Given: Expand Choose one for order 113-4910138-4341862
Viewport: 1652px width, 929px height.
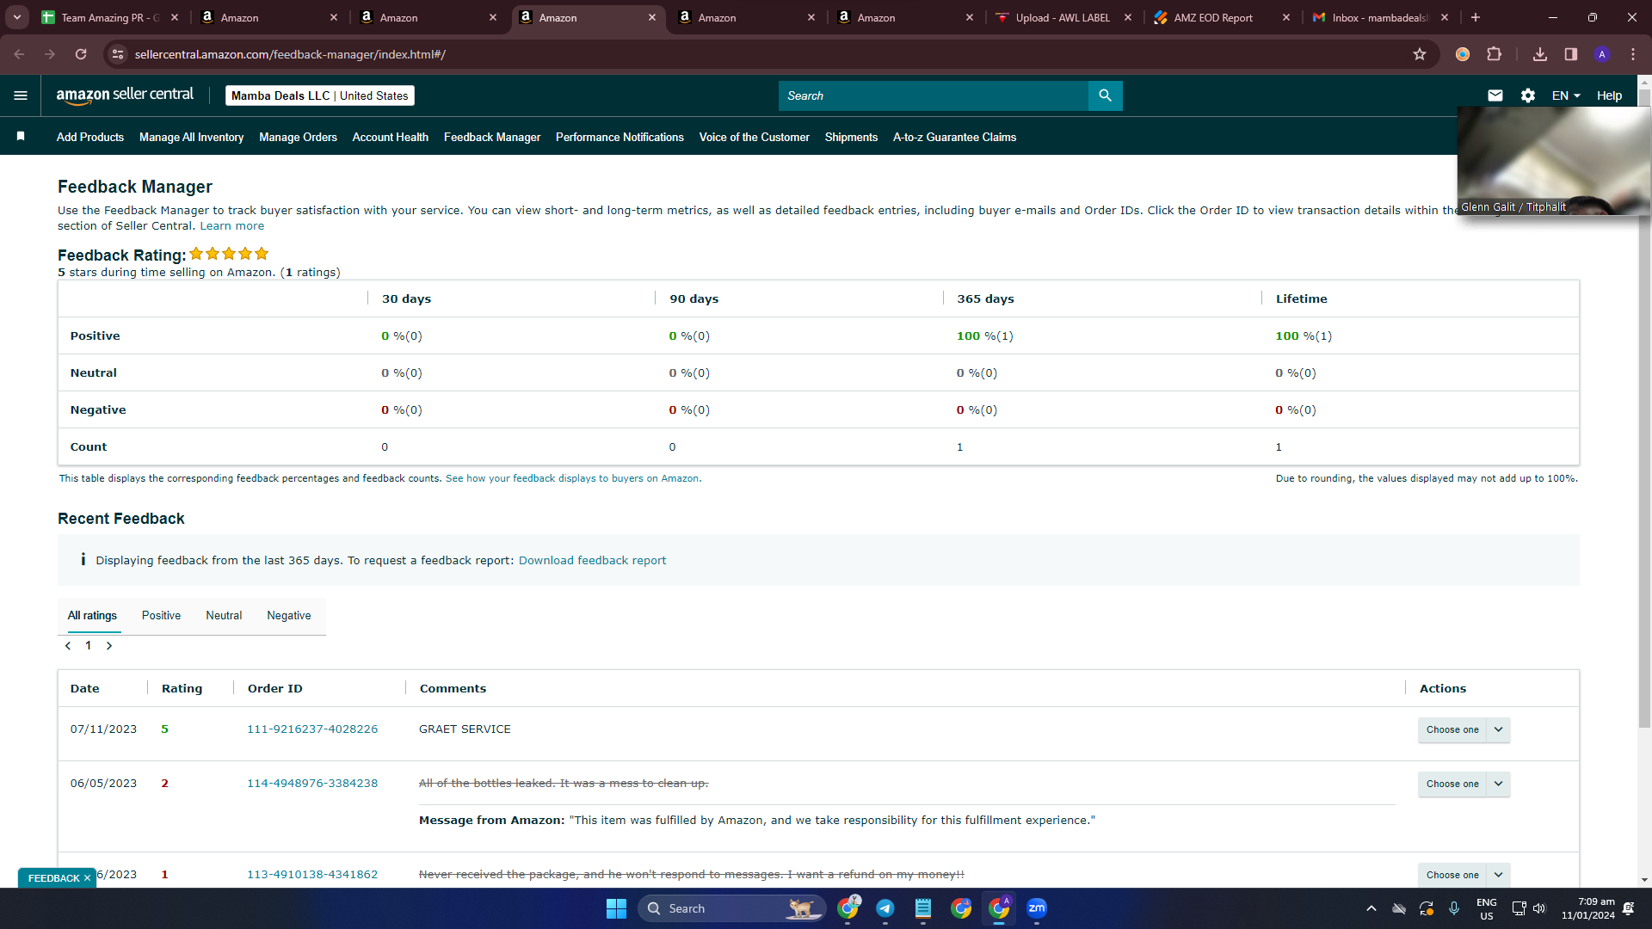Looking at the screenshot, I should 1464,875.
